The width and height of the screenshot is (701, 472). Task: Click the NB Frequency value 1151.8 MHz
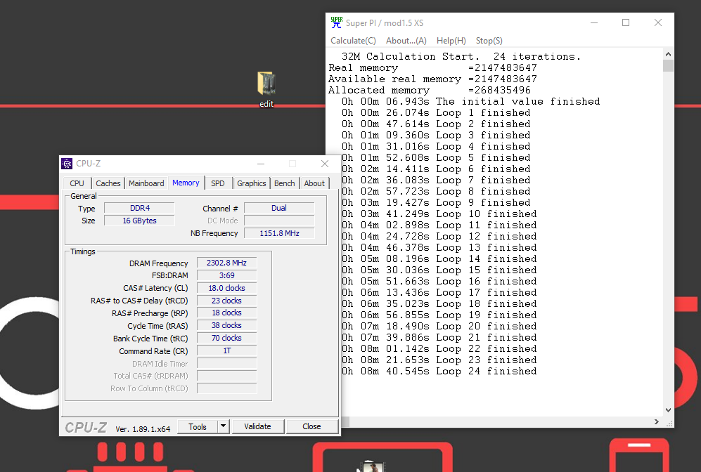click(279, 233)
